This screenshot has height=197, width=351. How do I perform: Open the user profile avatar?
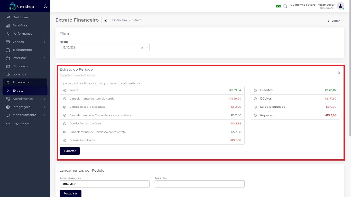coord(340,6)
